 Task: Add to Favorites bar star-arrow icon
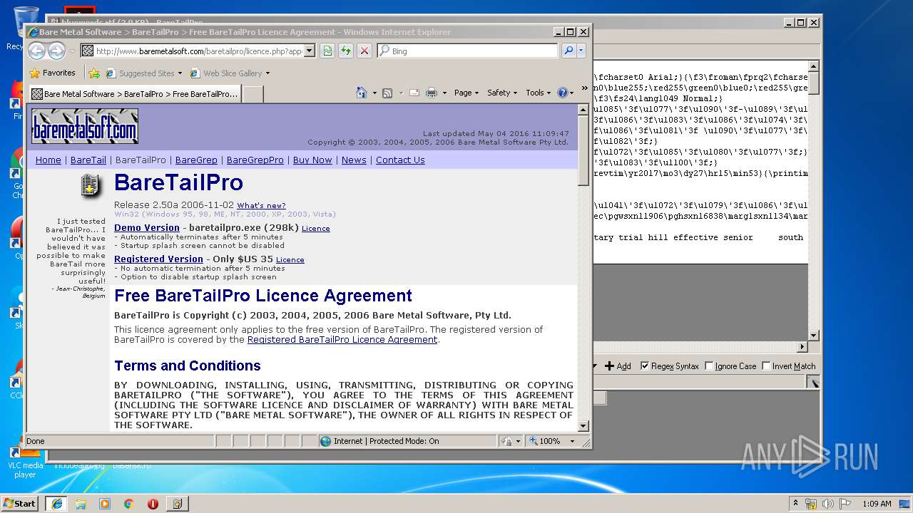pos(93,73)
